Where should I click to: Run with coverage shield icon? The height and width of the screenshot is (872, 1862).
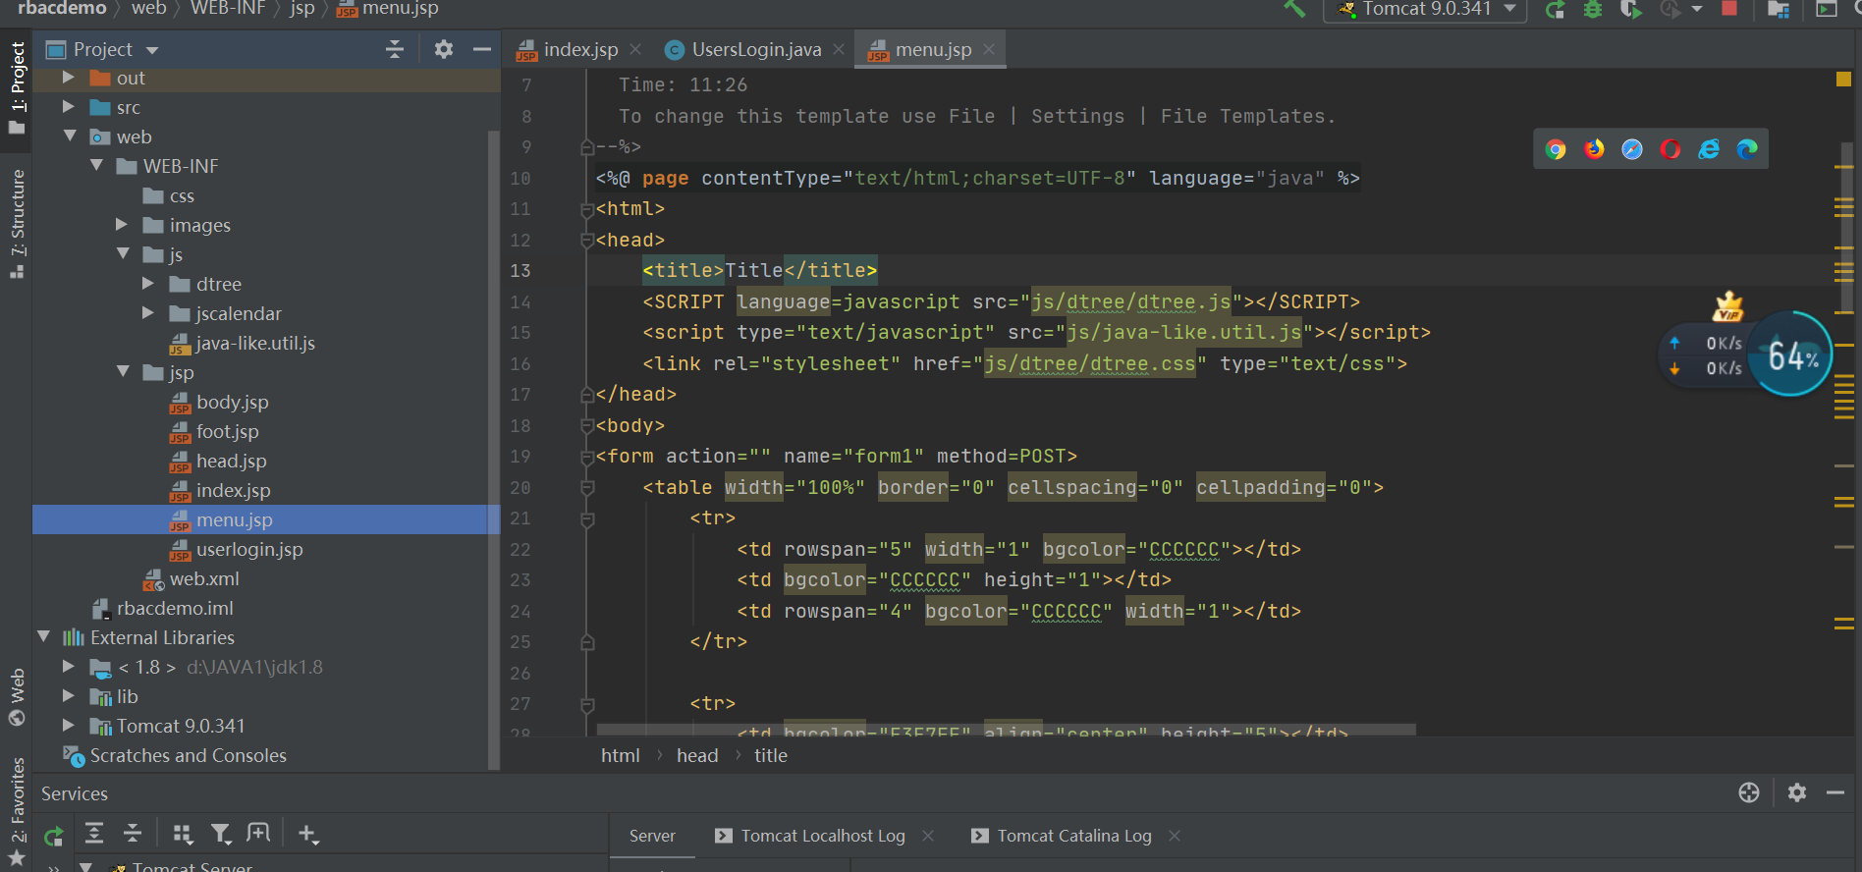point(1631,9)
